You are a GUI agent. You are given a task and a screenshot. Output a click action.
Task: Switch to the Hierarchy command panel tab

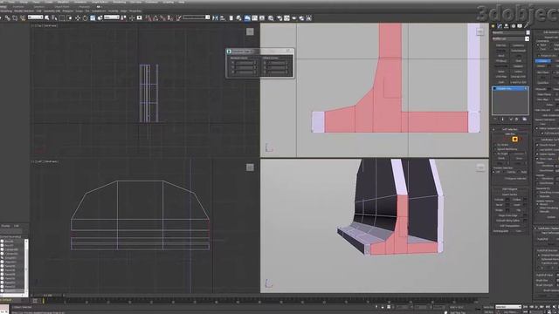coord(507,26)
